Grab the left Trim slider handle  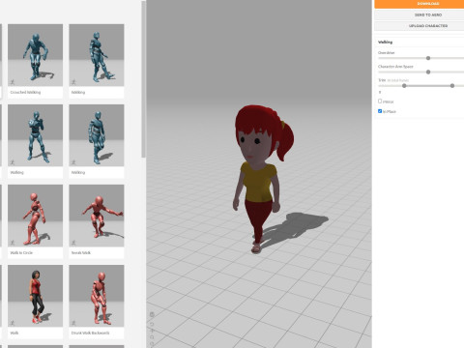[x=404, y=86]
